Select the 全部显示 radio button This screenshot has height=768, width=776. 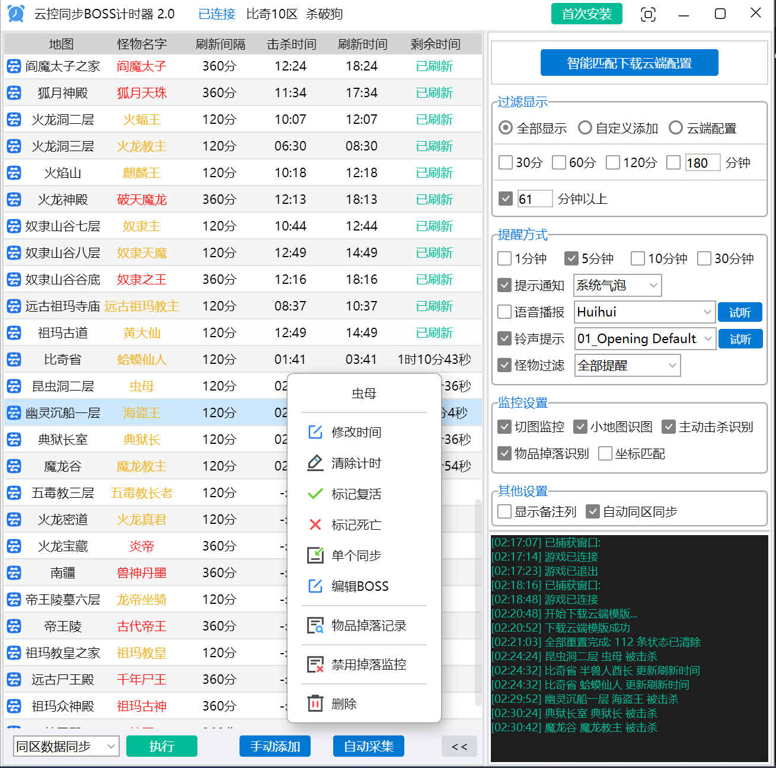point(506,128)
